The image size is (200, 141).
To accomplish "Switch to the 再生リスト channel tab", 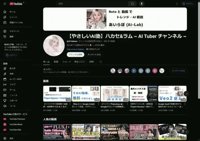I will pos(80,62).
